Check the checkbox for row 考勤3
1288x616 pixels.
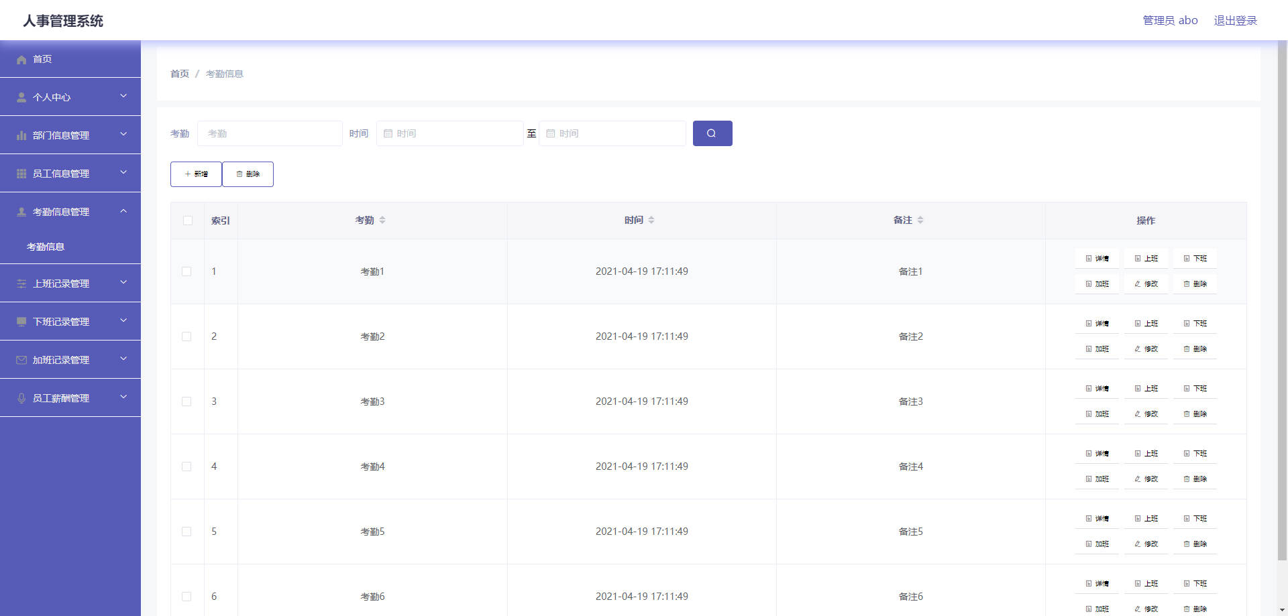point(186,402)
